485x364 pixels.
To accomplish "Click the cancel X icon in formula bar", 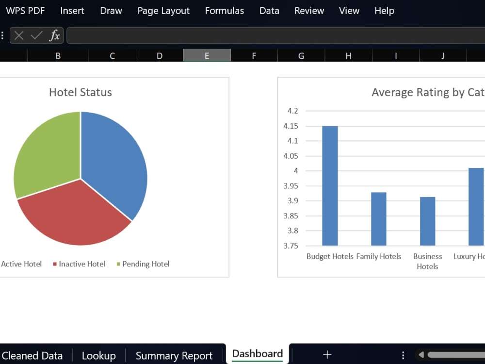I will point(19,35).
